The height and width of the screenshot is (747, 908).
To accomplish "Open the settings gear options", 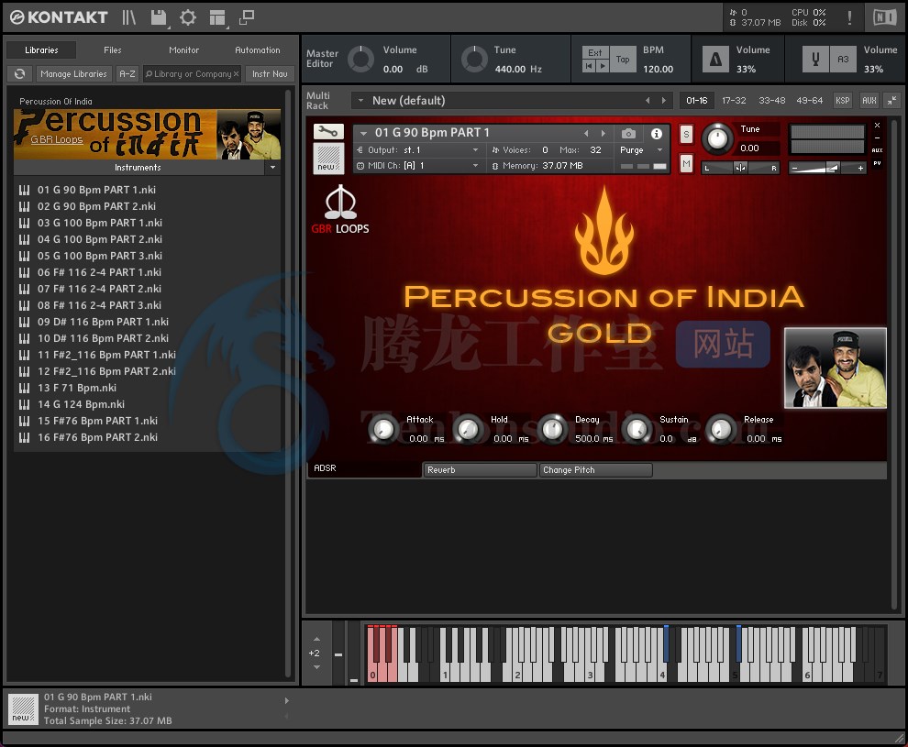I will click(x=188, y=17).
